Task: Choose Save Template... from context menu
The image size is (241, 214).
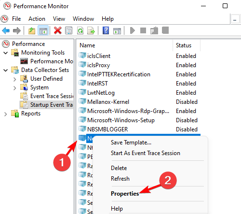Action: coord(131,143)
